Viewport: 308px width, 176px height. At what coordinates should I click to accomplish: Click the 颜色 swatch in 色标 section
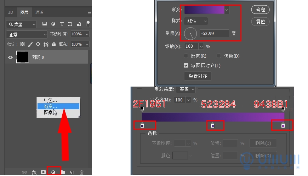180,156
